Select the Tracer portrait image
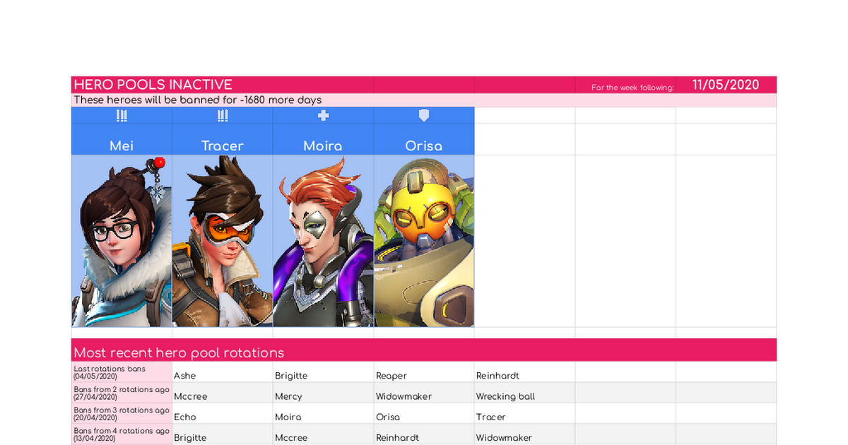848x445 pixels. (223, 241)
